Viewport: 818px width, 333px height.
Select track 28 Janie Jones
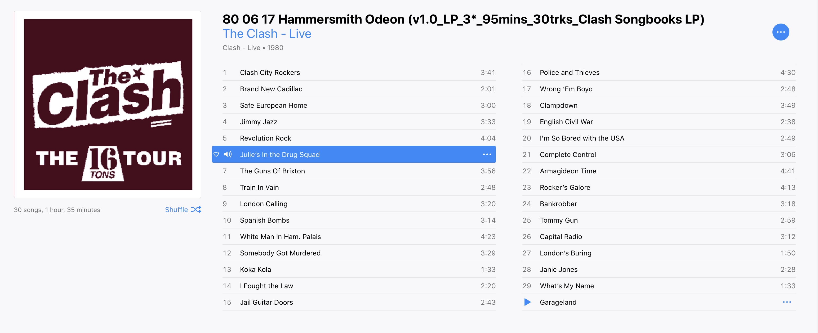pyautogui.click(x=659, y=269)
